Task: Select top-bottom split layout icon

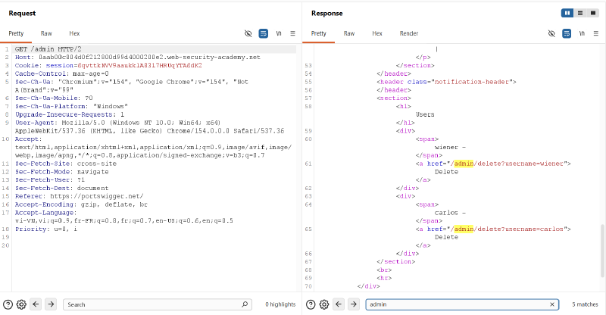Action: pyautogui.click(x=579, y=13)
